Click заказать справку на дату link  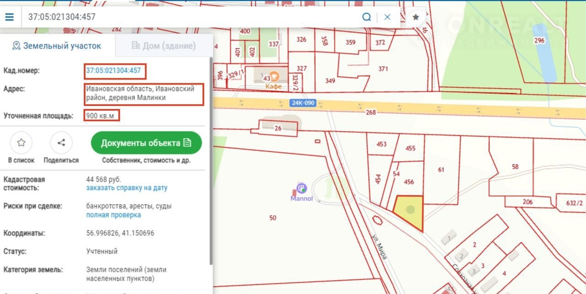pyautogui.click(x=127, y=188)
